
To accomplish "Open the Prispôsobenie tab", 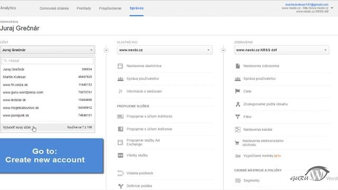I will click(x=110, y=8).
